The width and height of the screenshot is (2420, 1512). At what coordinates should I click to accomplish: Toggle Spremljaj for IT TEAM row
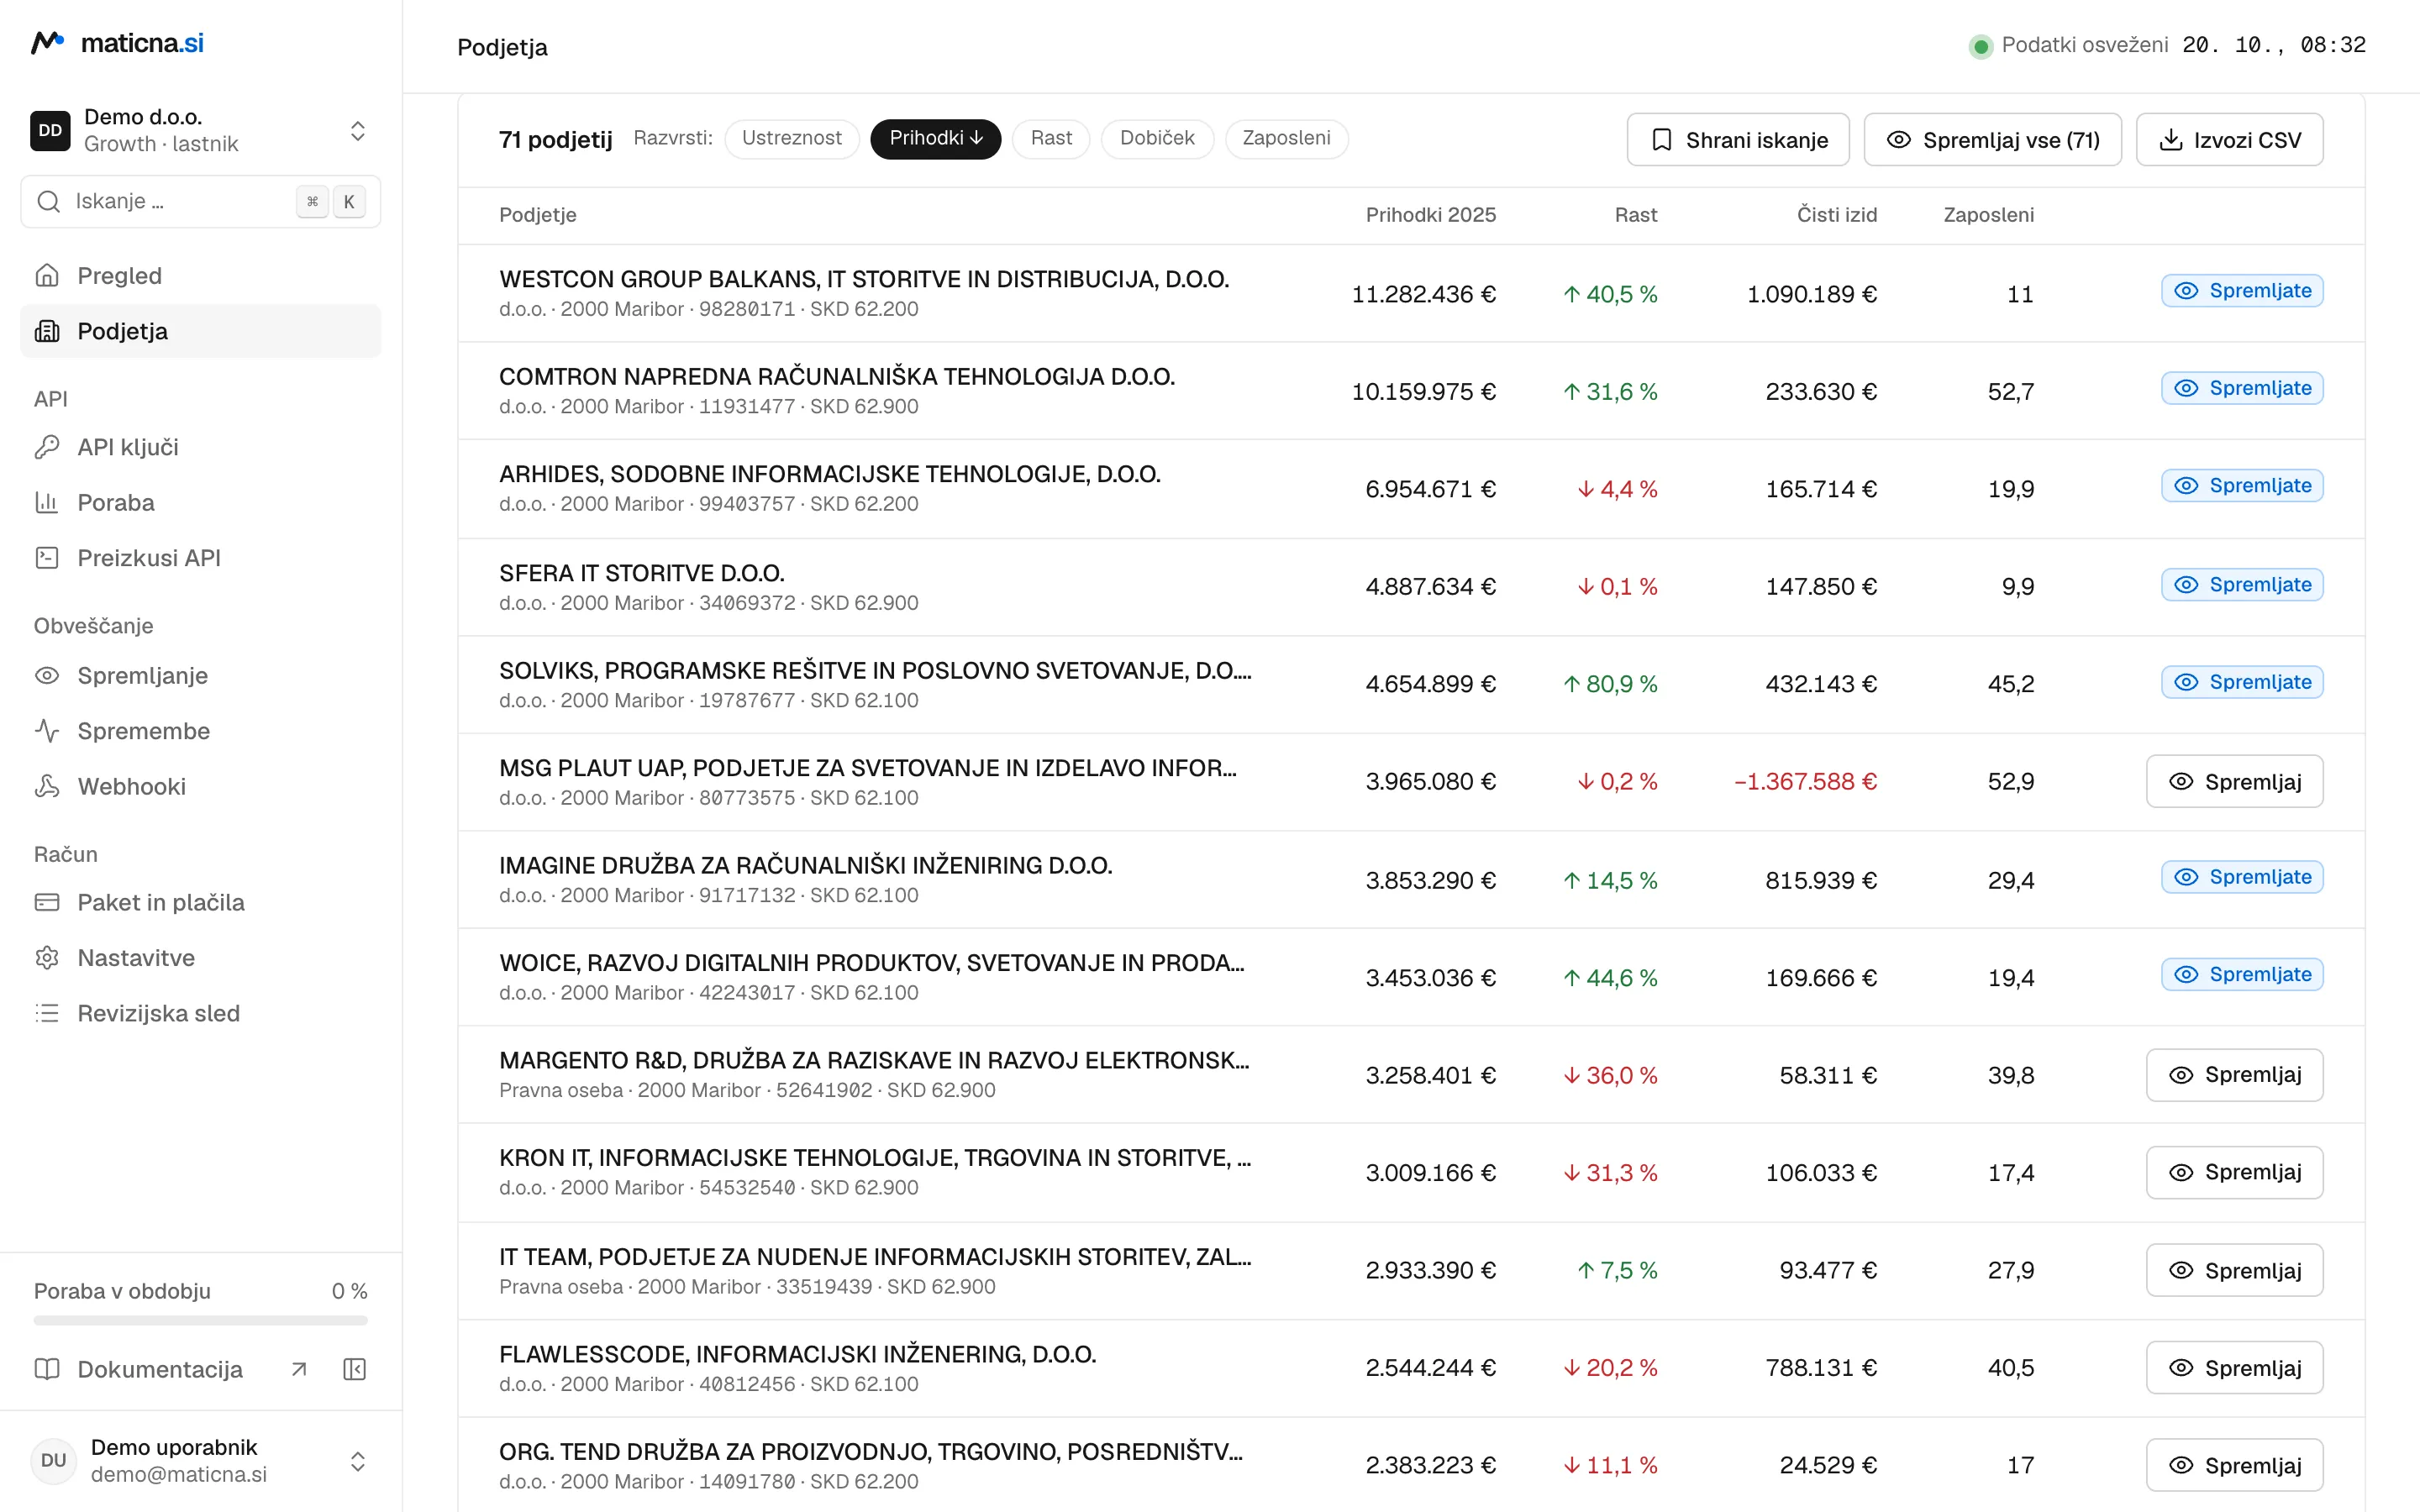[x=2234, y=1270]
